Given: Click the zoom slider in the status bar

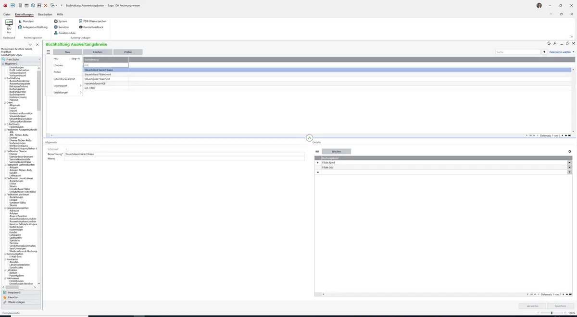Looking at the screenshot, I should (551, 313).
